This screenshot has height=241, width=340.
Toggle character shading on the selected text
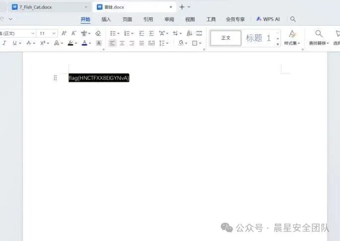(98, 43)
